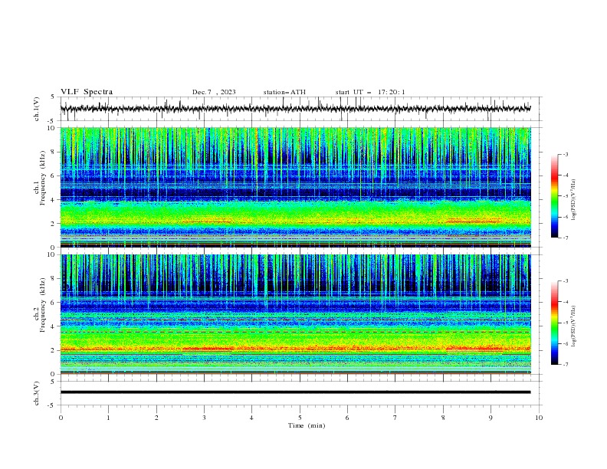Image resolution: width=607 pixels, height=469 pixels.
Task: Select the date text "Dec.7 , 2023"
Action: [x=214, y=92]
